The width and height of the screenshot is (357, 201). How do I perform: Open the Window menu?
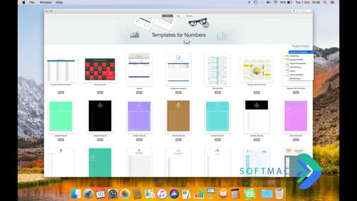pos(45,2)
